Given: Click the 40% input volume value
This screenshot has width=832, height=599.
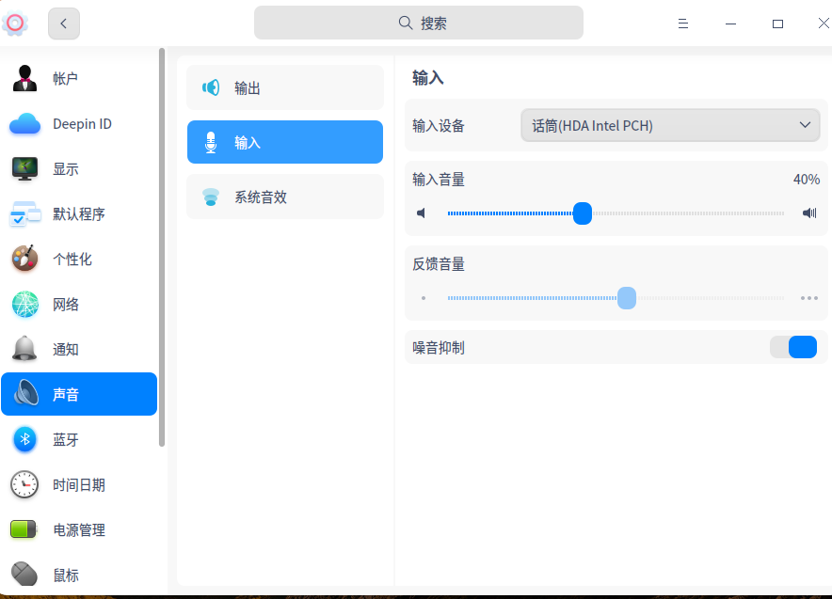Looking at the screenshot, I should [x=807, y=180].
